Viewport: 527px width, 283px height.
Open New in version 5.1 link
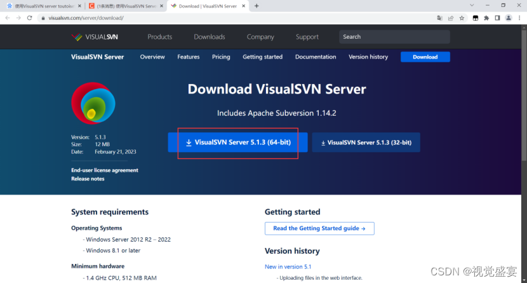[288, 266]
